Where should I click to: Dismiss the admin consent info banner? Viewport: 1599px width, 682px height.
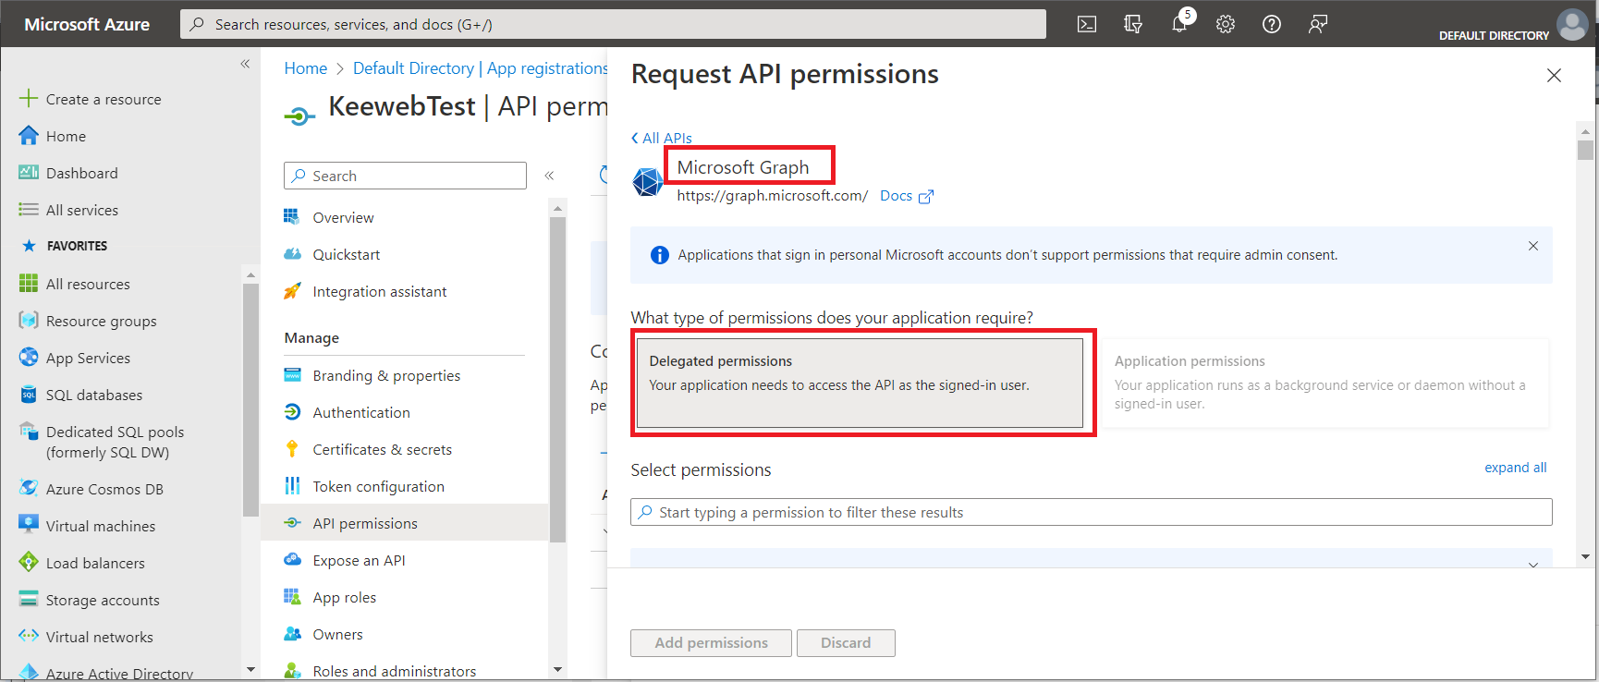tap(1533, 246)
